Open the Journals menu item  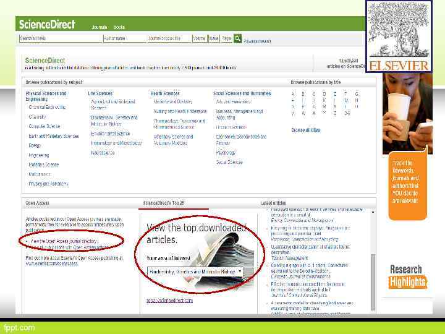point(100,27)
